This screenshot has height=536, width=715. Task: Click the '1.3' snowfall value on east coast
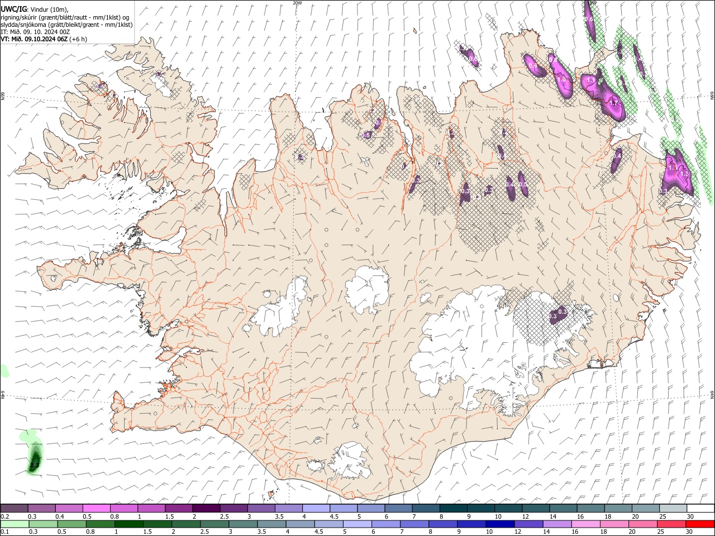tap(684, 174)
